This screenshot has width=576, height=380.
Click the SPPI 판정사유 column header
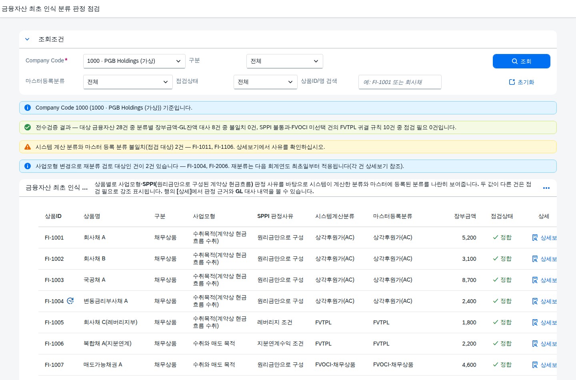point(275,216)
